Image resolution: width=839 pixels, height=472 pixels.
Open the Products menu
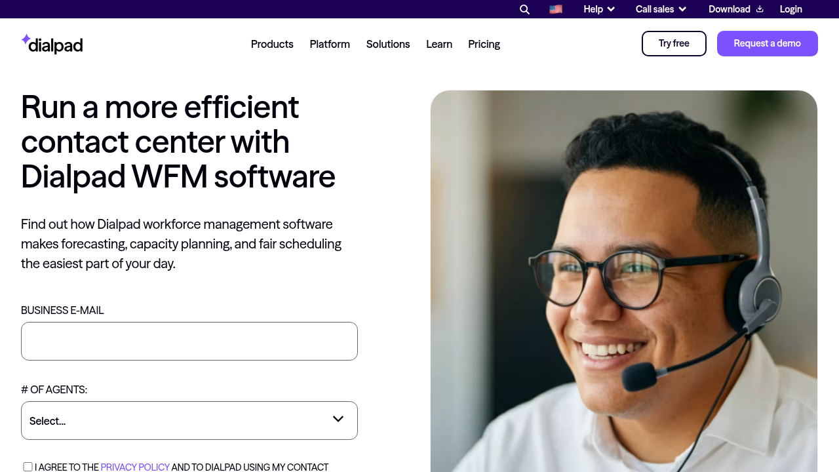(272, 44)
